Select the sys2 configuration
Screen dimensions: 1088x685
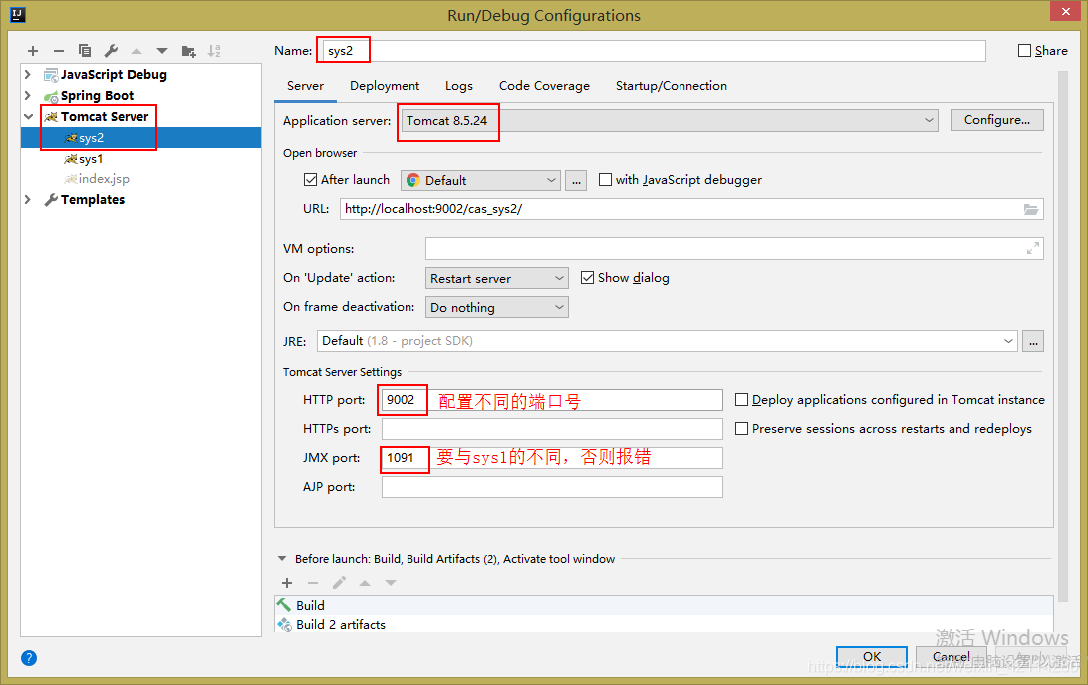[140, 138]
